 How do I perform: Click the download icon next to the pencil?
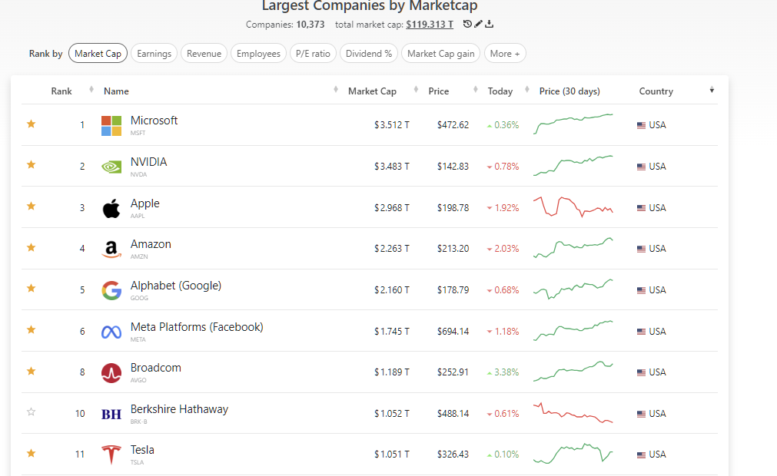pos(491,24)
